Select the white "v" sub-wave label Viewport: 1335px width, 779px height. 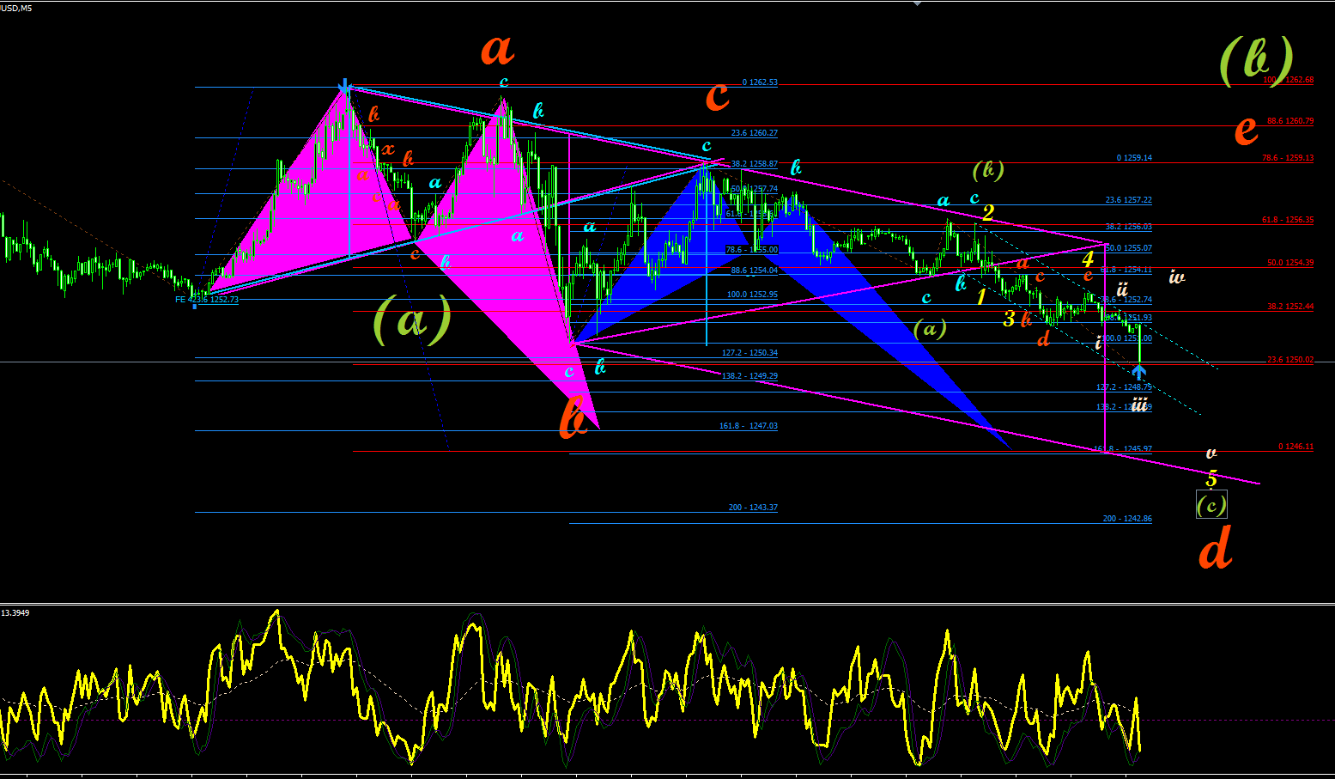coord(1211,453)
